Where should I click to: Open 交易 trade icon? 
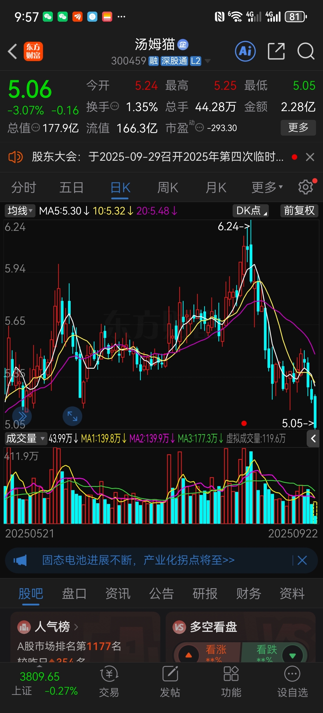pyautogui.click(x=109, y=682)
